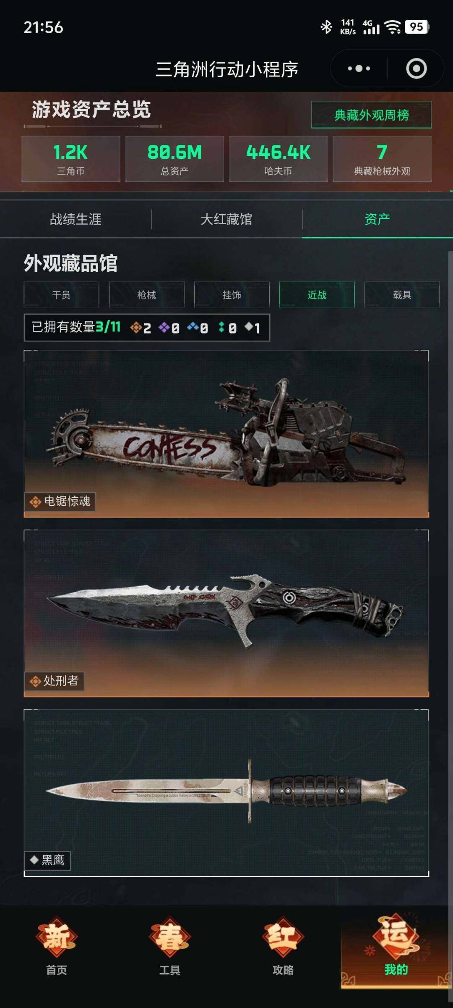453x1008 pixels.
Task: Filter collection by 载具
Action: point(402,295)
